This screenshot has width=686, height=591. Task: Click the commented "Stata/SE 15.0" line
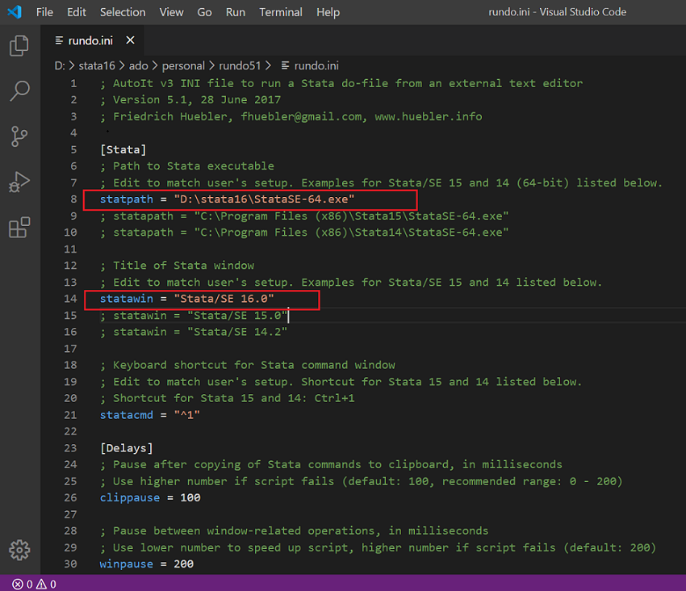[x=194, y=315]
